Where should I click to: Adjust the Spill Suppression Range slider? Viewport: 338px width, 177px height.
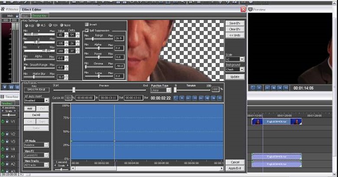(x=99, y=39)
